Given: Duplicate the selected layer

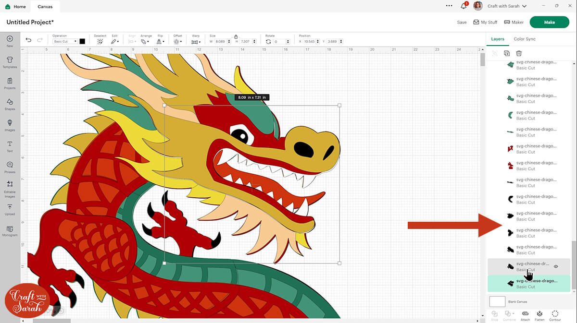Looking at the screenshot, I should [507, 53].
